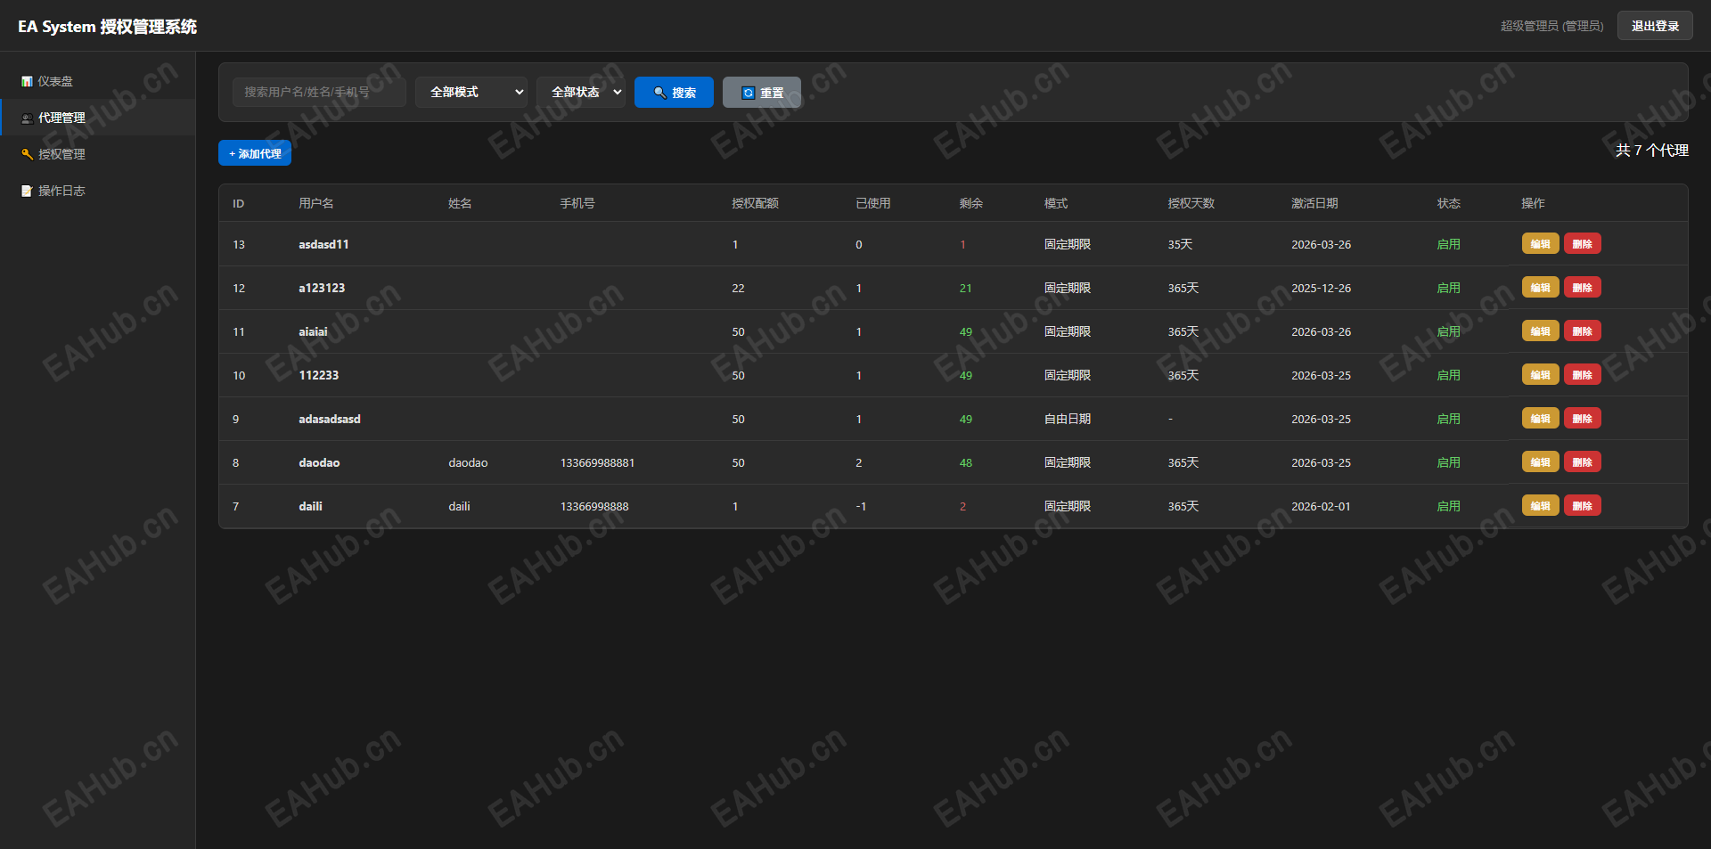The image size is (1711, 849).
Task: Click the dashboard chart icon in sidebar
Action: pos(27,81)
